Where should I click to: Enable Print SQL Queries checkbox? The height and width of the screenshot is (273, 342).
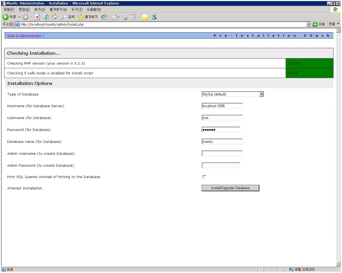tap(204, 177)
